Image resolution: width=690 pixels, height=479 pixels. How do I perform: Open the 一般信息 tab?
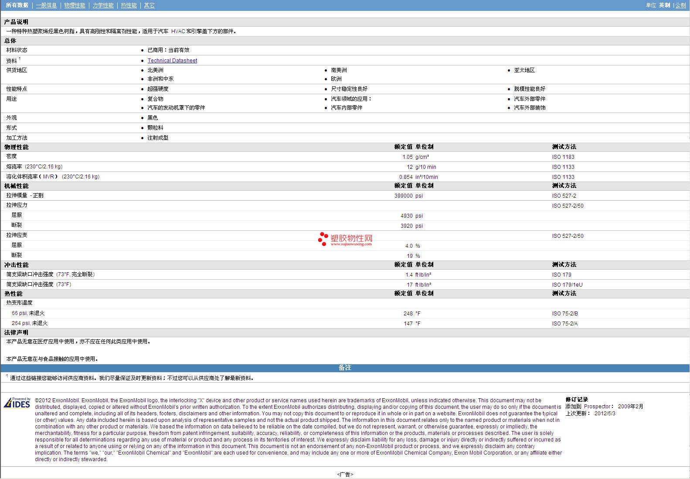46,5
